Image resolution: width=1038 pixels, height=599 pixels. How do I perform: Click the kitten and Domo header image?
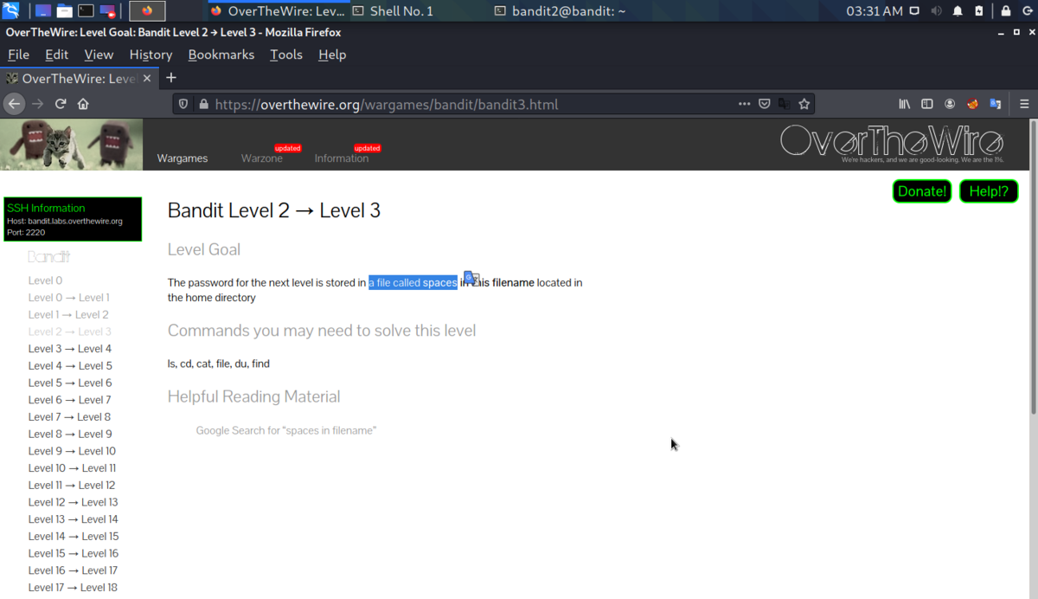coord(71,145)
